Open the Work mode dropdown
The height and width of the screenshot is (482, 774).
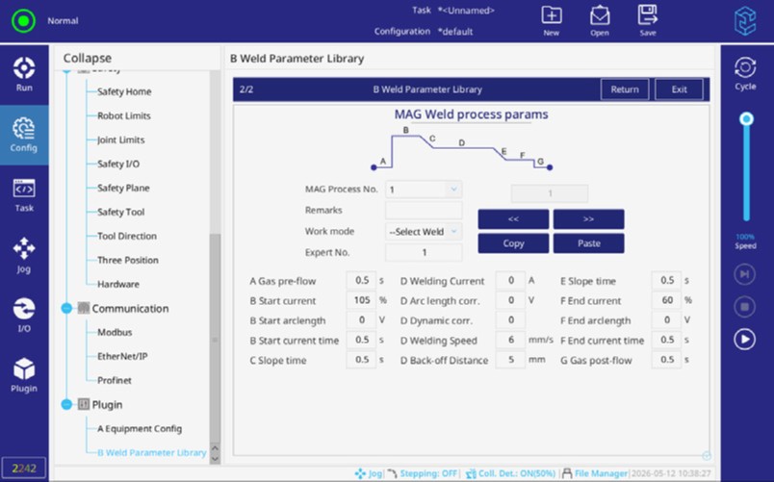point(424,232)
